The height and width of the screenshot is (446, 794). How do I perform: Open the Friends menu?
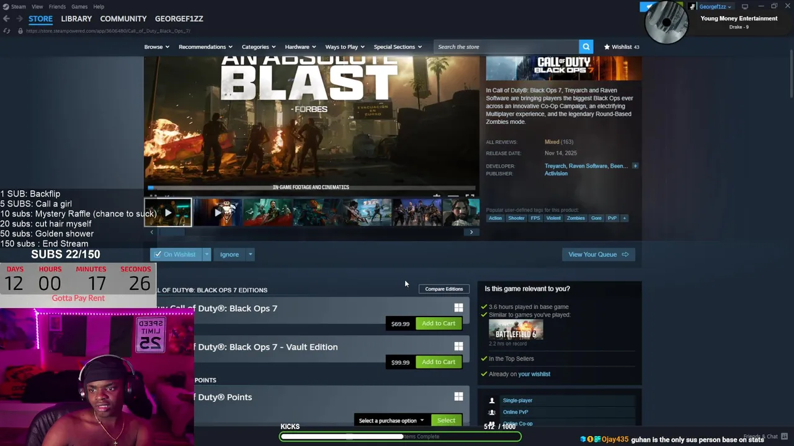pos(57,6)
